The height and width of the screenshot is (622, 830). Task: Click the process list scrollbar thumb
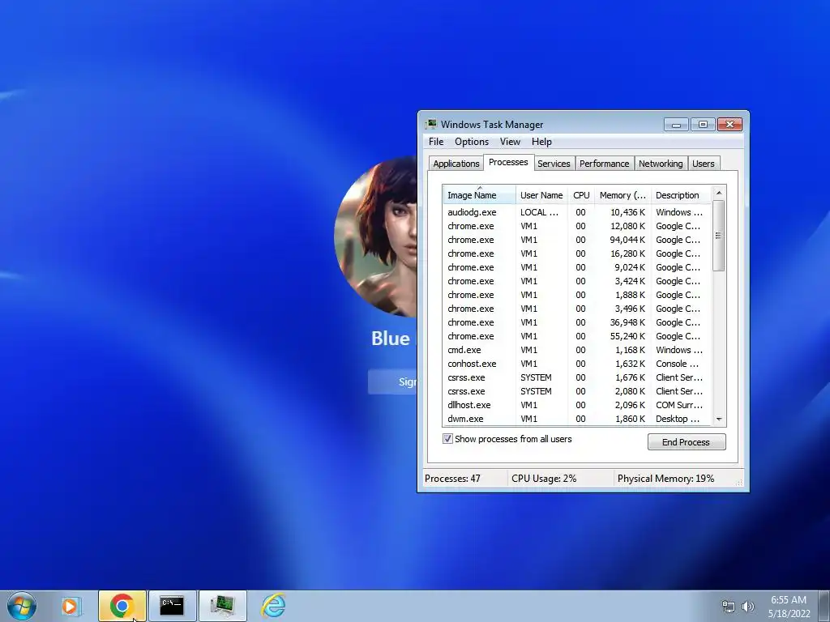click(x=719, y=236)
